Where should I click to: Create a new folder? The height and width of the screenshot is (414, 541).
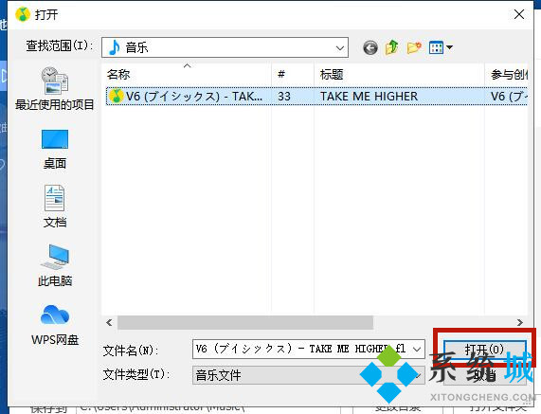tap(414, 47)
